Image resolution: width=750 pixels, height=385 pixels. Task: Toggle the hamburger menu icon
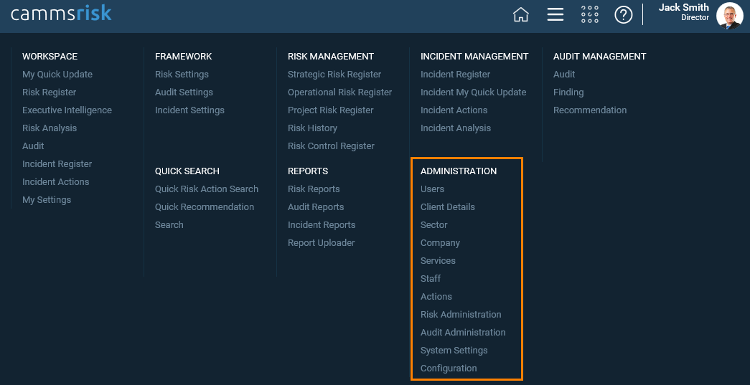pyautogui.click(x=556, y=15)
